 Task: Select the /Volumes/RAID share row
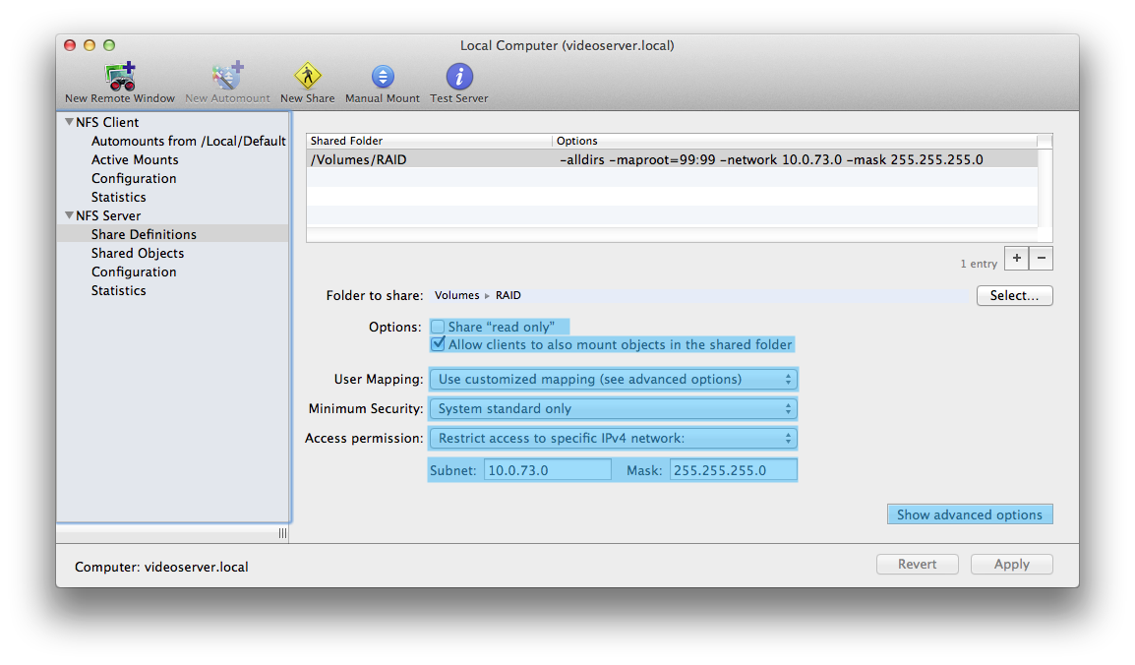(x=672, y=160)
